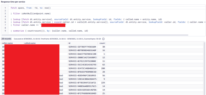Image resolution: width=206 pixels, height=95 pixels.
Task: Sort by the caller.name column header
Action: [8, 43]
